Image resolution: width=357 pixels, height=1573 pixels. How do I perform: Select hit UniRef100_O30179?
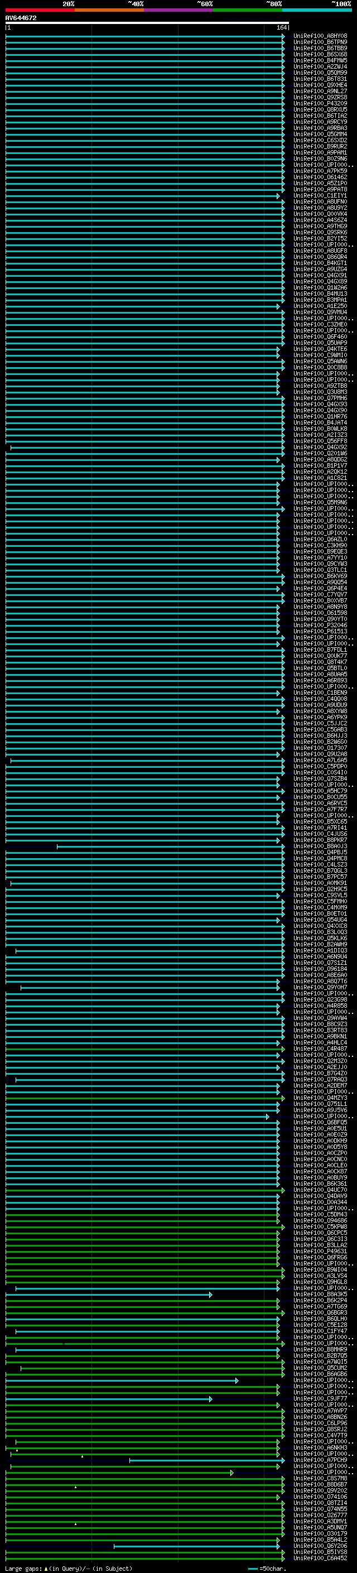(320, 1533)
